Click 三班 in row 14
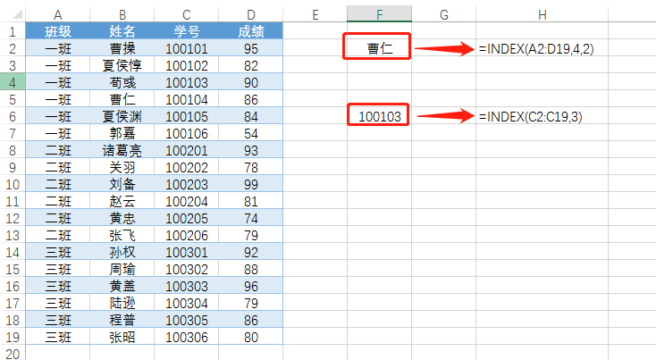 pyautogui.click(x=58, y=252)
